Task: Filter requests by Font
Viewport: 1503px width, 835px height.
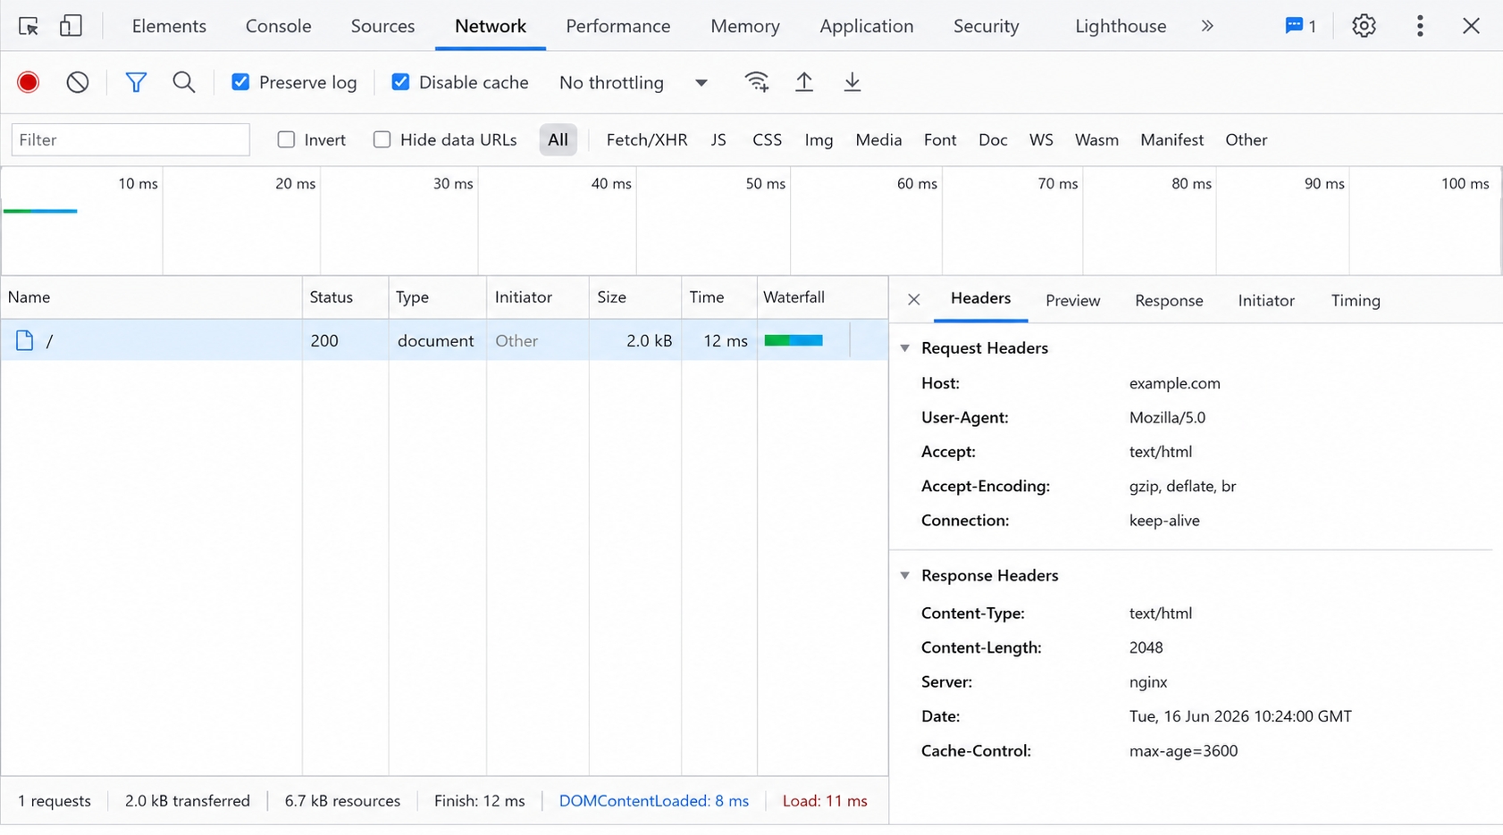Action: pyautogui.click(x=940, y=139)
